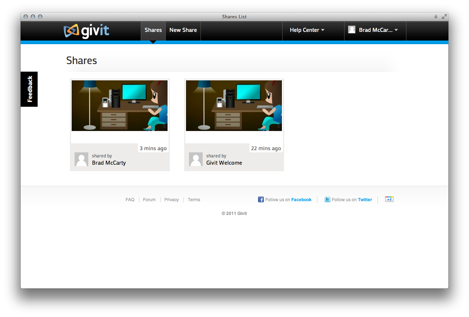Open the share thumbnail by Brad McCarty

coord(119,106)
